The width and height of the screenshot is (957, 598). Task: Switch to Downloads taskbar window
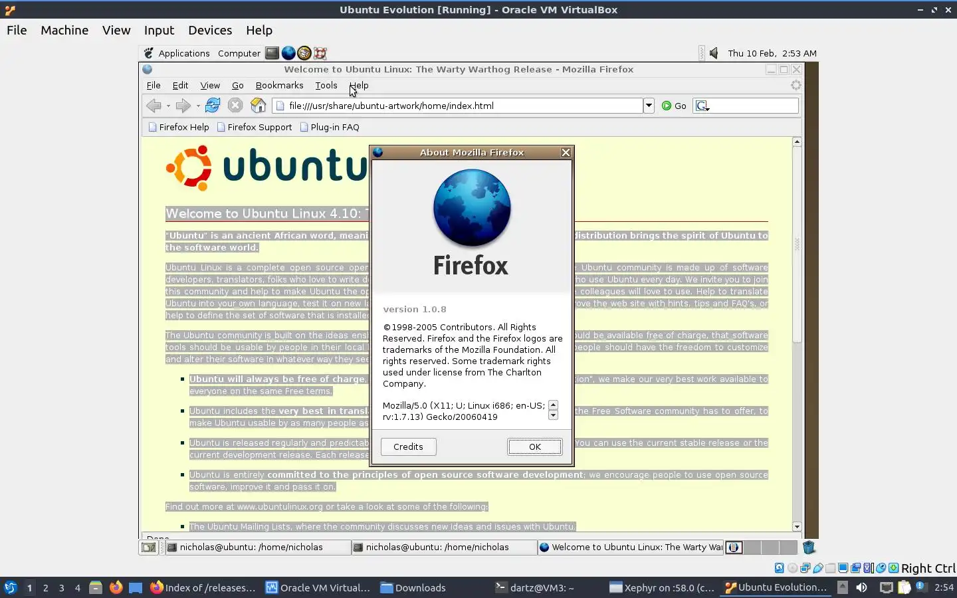pos(413,587)
